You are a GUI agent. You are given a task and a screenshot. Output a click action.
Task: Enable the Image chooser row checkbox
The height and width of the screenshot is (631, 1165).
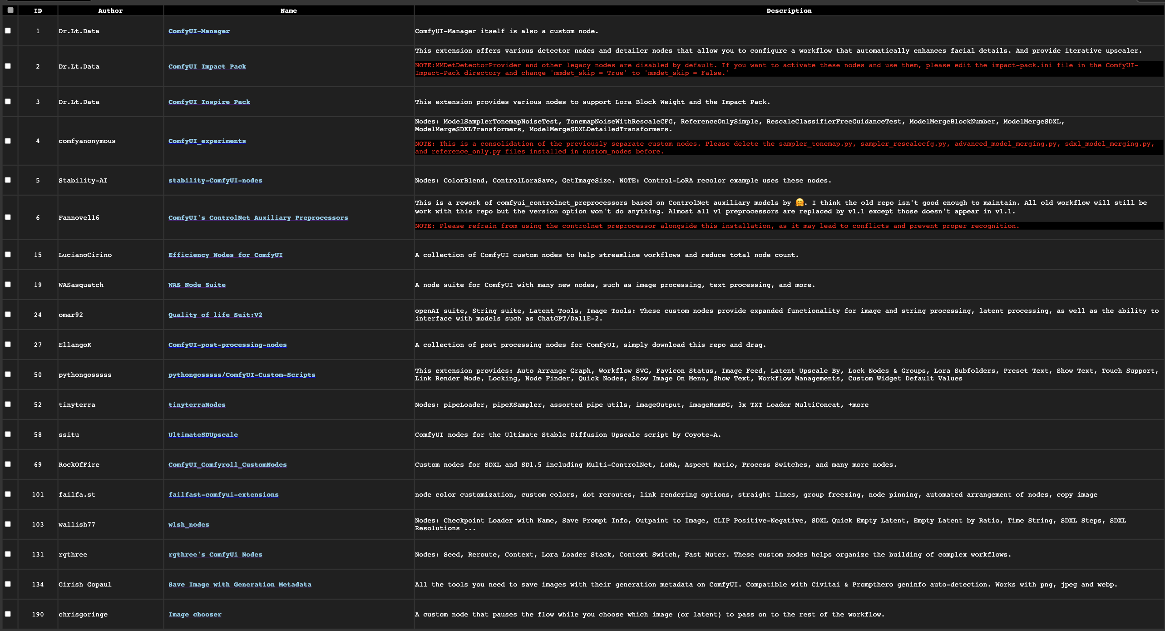8,614
